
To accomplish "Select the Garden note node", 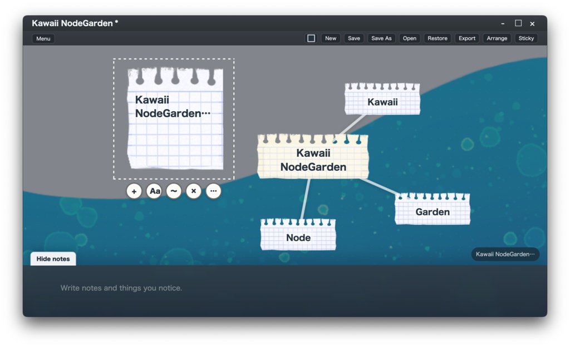I will (x=433, y=209).
